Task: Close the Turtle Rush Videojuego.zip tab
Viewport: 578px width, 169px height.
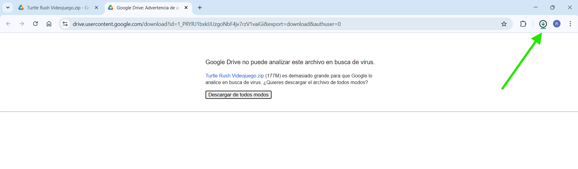Action: pos(96,8)
